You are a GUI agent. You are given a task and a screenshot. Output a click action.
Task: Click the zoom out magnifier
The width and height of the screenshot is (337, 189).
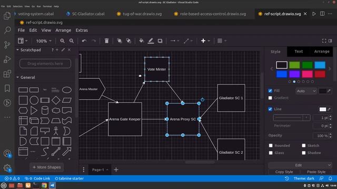[72, 41]
